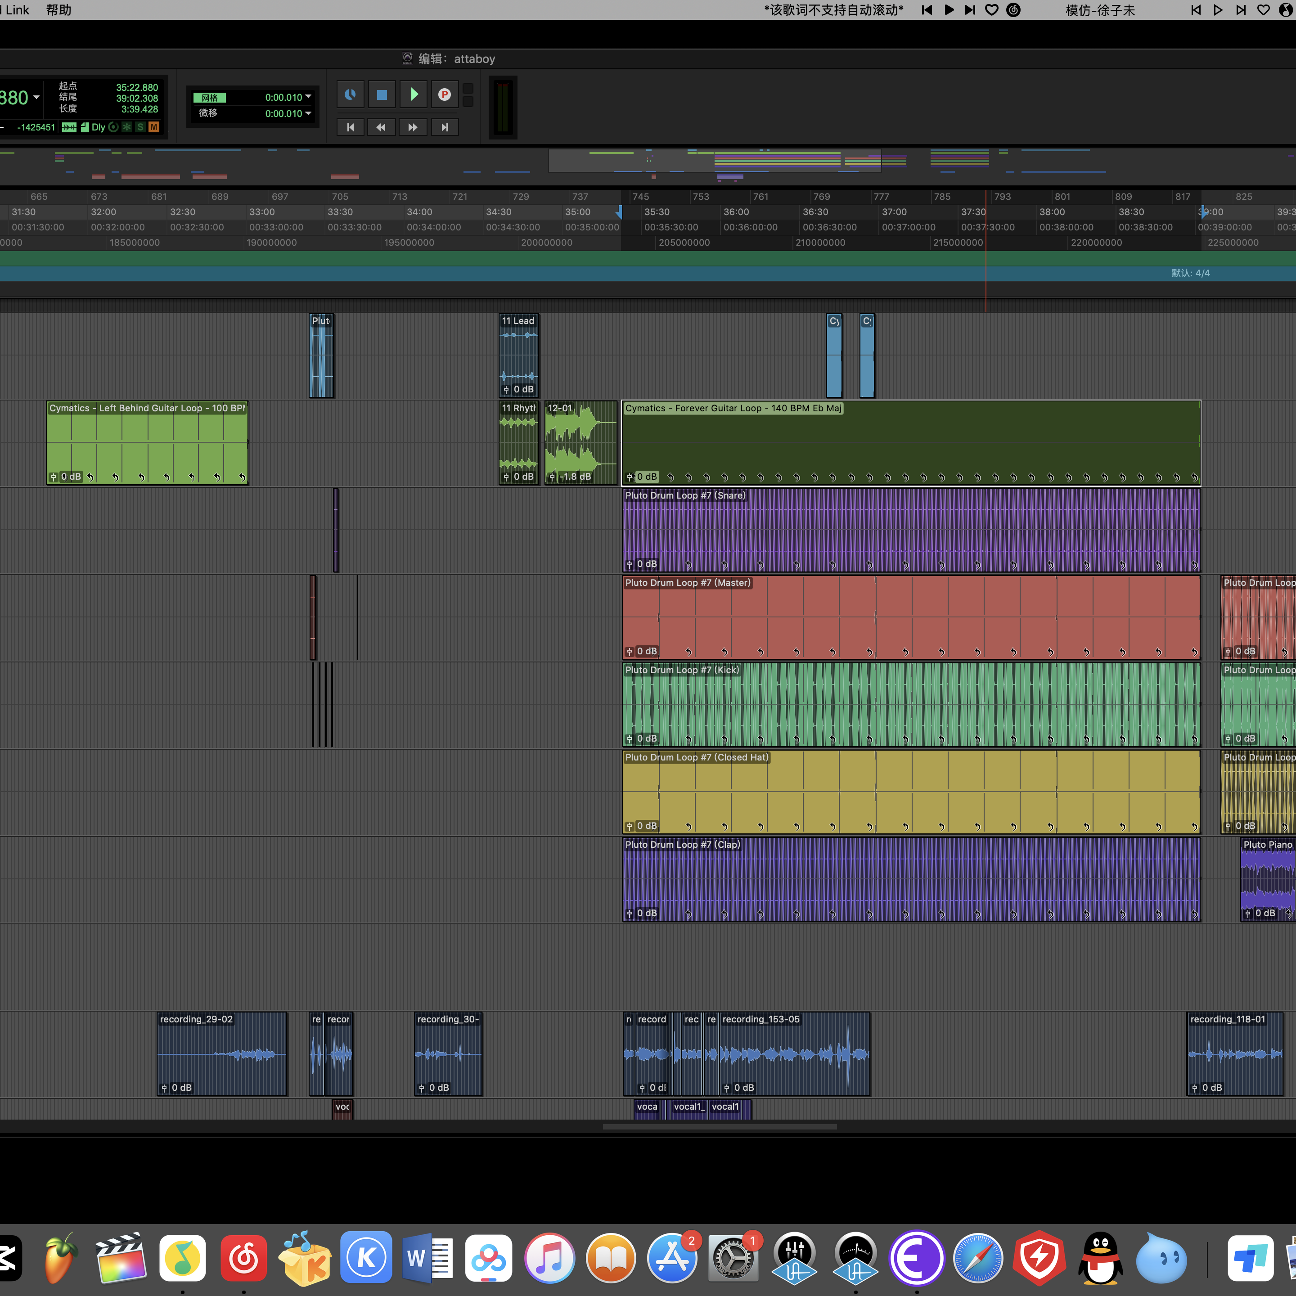The image size is (1296, 1296).
Task: Go to end of session
Action: tap(445, 127)
